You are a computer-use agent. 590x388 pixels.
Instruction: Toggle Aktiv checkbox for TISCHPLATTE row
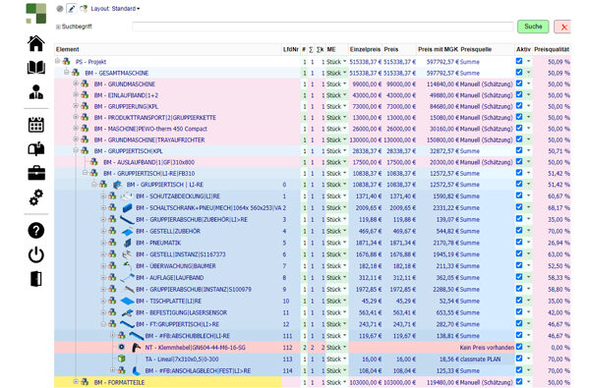(519, 300)
